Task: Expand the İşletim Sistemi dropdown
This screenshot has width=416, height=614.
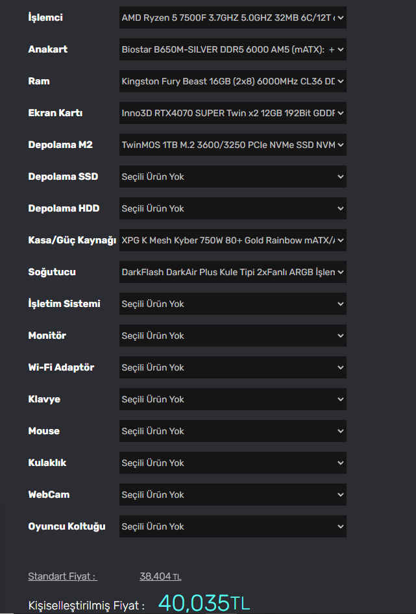Action: 232,304
